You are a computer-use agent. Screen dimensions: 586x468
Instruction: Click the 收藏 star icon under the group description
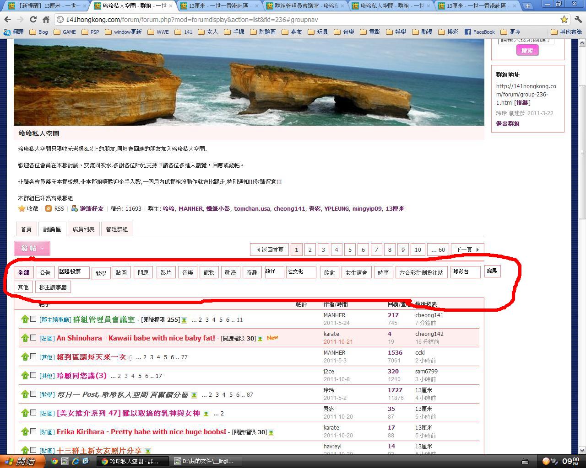pos(22,208)
